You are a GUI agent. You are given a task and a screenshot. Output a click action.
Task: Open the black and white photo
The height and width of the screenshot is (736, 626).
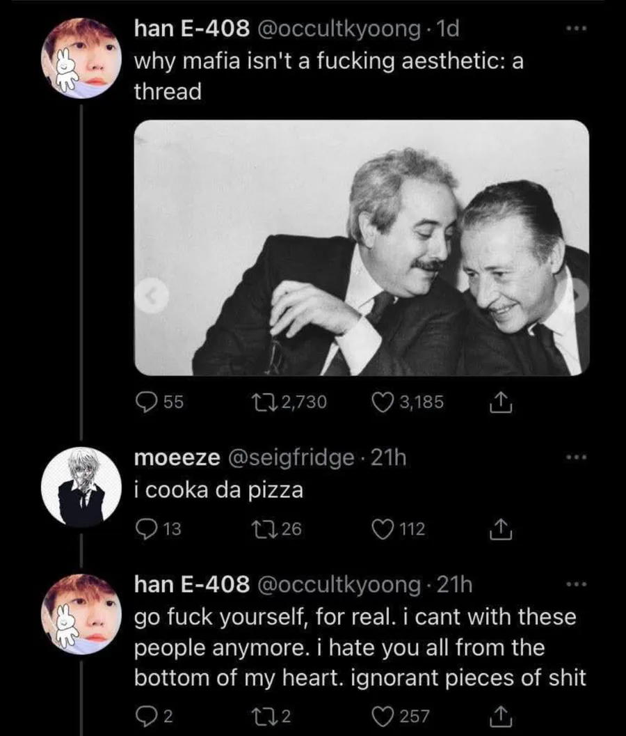pos(362,247)
